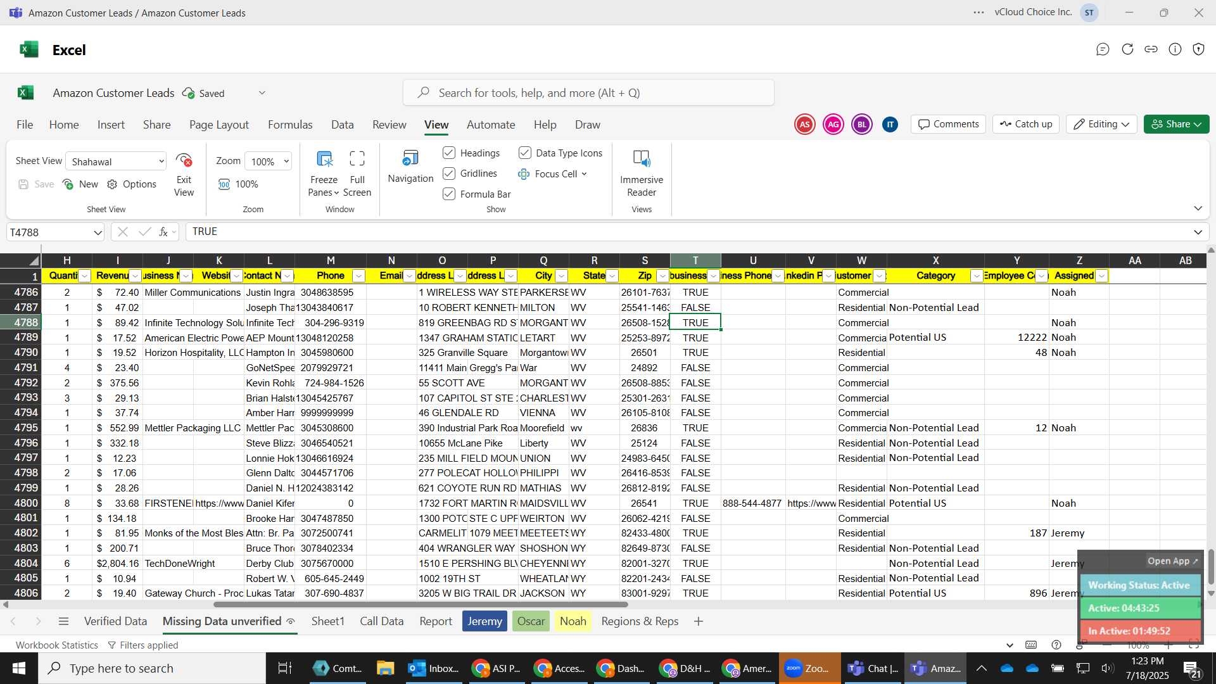This screenshot has width=1216, height=684.
Task: Click the insert function fx icon
Action: tap(163, 232)
